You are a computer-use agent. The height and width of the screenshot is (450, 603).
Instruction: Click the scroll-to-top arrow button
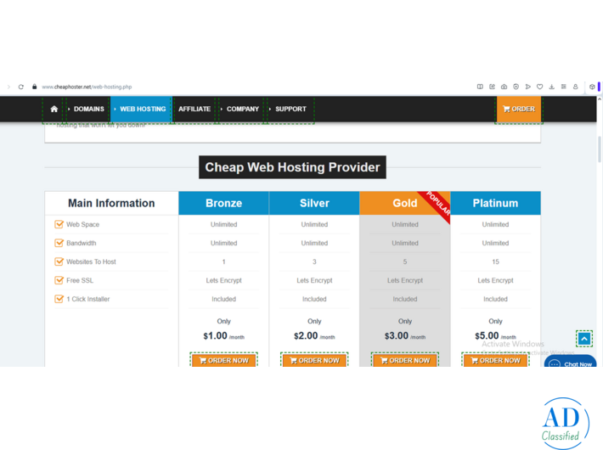pyautogui.click(x=584, y=339)
